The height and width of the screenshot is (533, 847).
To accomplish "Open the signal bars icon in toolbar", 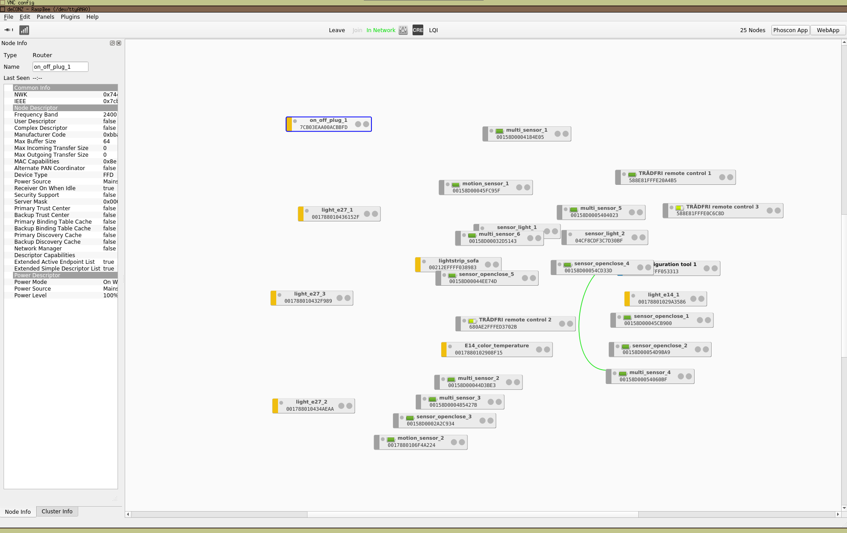I will tap(24, 30).
